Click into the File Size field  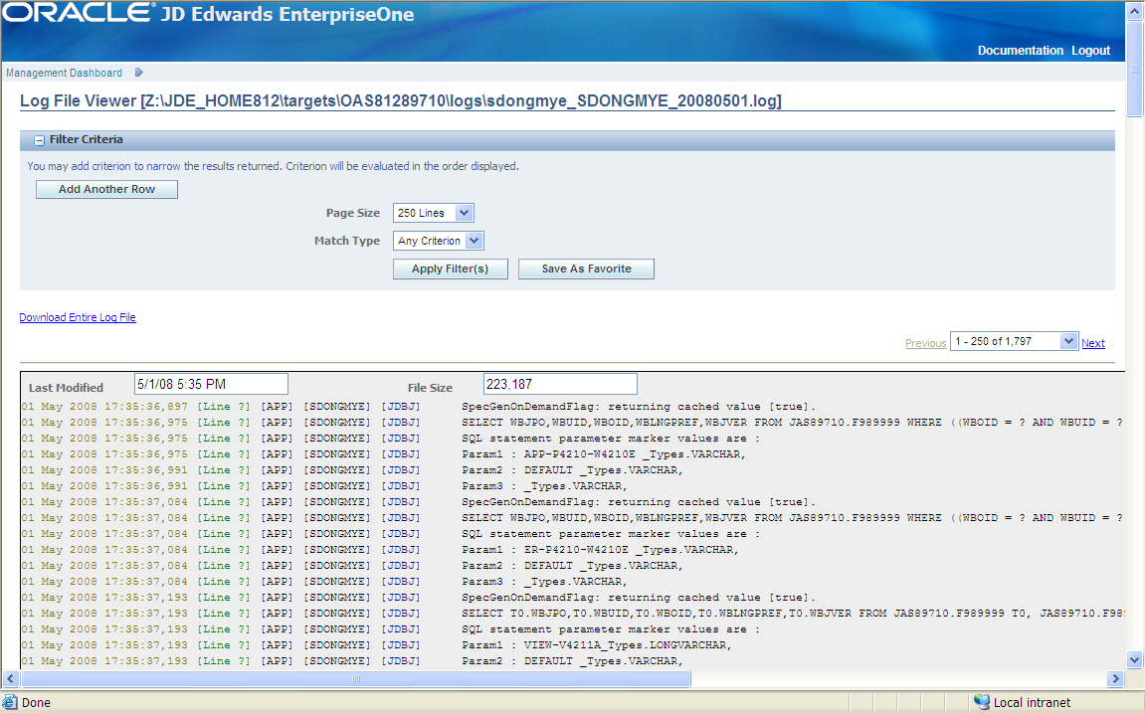tap(560, 384)
